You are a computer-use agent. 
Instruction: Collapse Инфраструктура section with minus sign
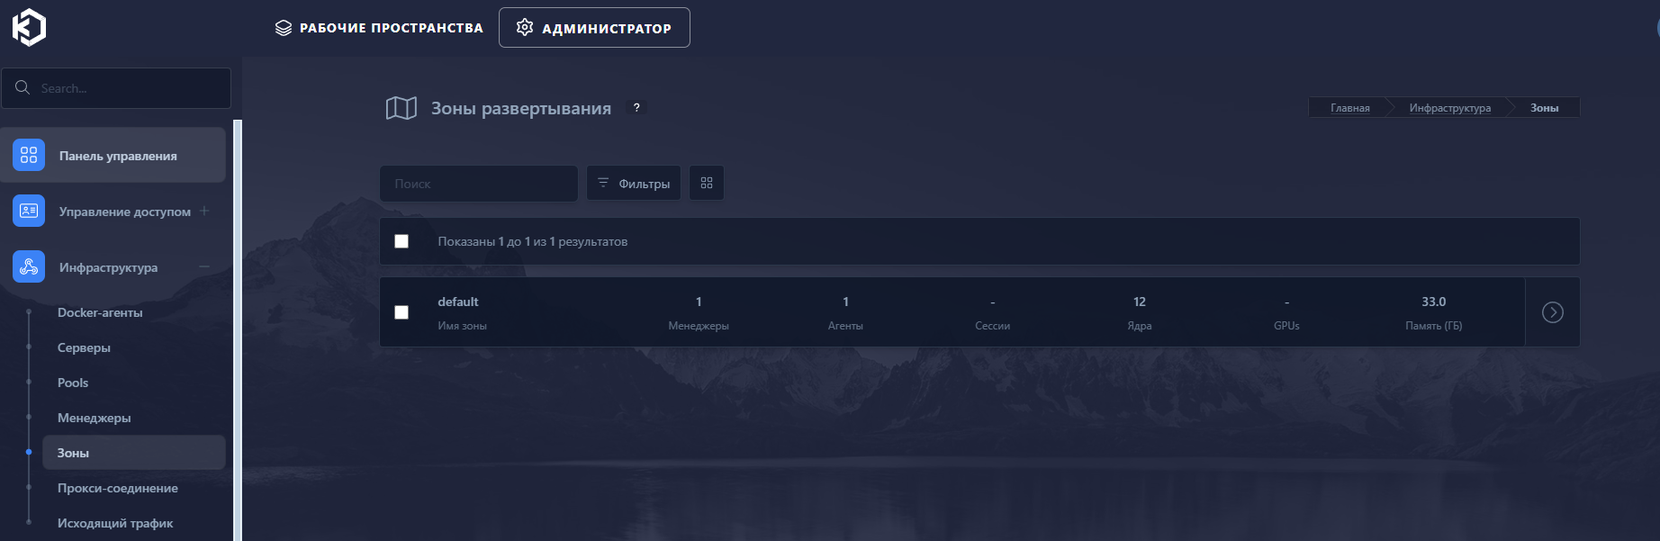click(204, 266)
